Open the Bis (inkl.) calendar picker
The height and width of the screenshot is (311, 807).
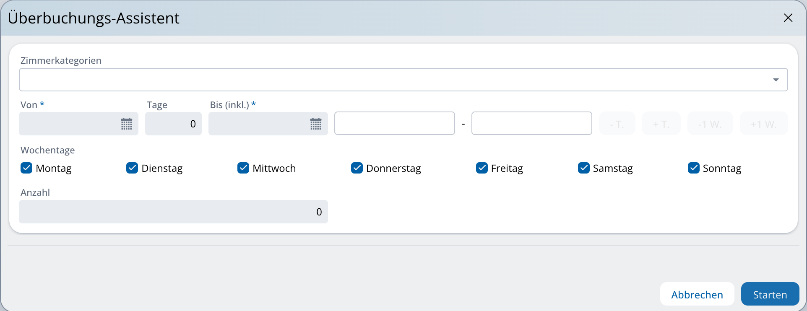pos(315,124)
